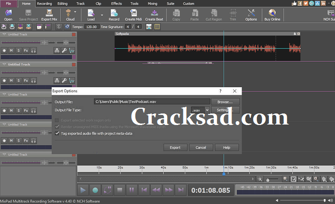Open a project with the Open icon
The image size is (335, 204).
[x=8, y=15]
